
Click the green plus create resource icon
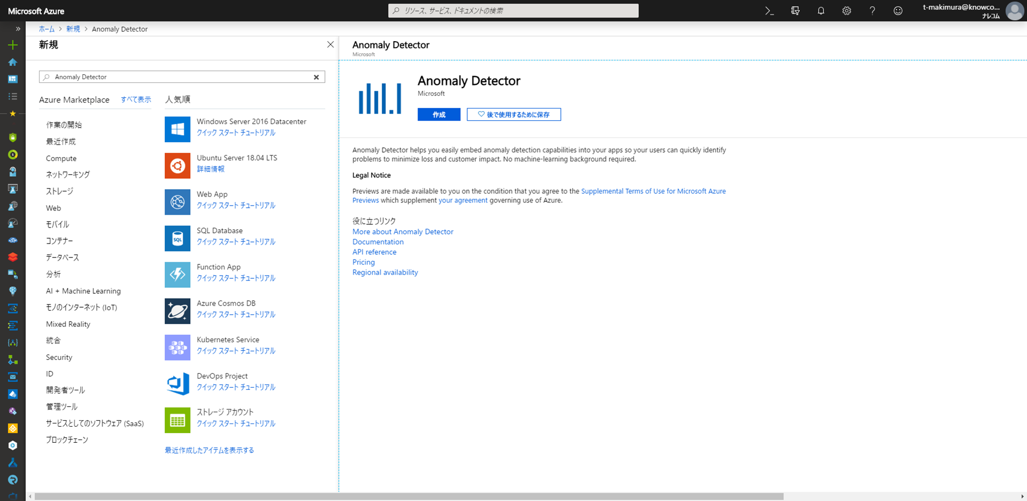coord(13,45)
